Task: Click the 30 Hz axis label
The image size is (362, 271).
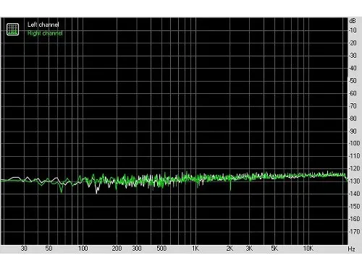Action: (x=24, y=249)
